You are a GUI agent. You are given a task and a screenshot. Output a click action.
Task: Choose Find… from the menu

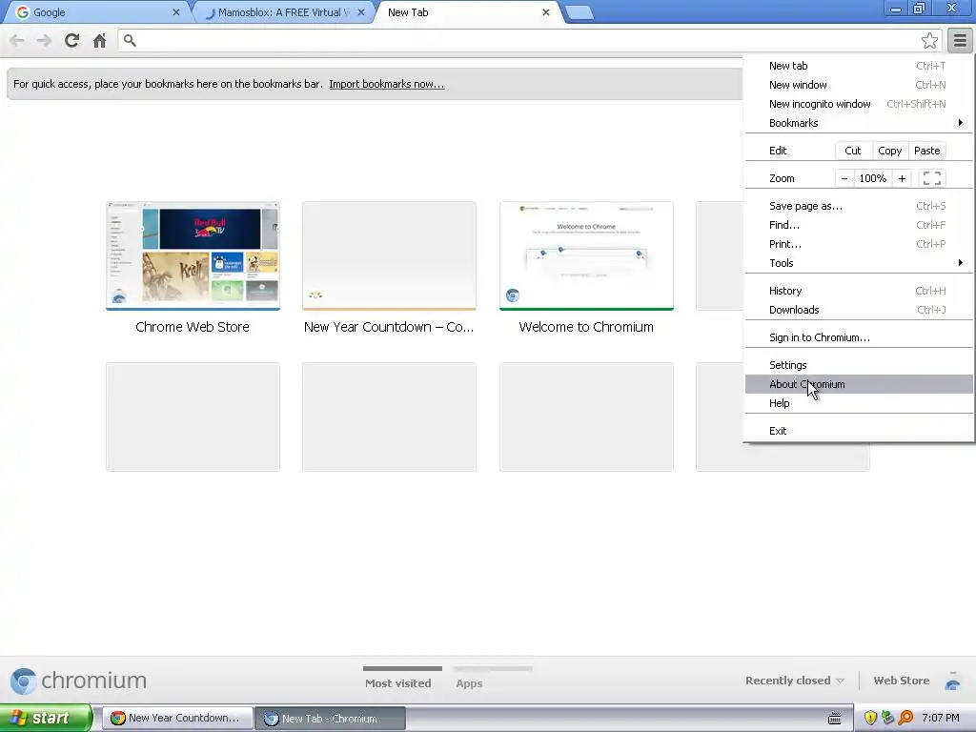click(859, 225)
